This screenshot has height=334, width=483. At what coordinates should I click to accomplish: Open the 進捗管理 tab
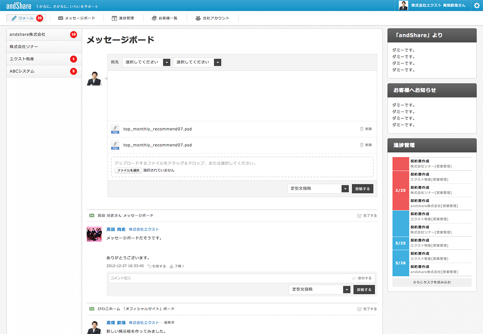pyautogui.click(x=123, y=18)
